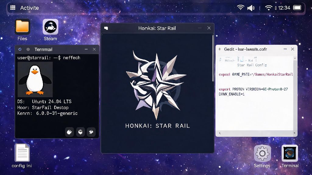This screenshot has width=312, height=175.
Task: Launch Terminal from the desktop icon
Action: tap(290, 153)
